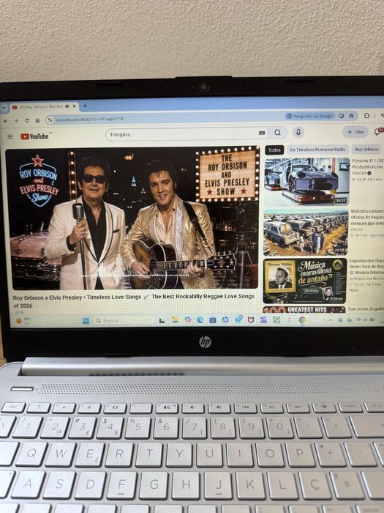Open the music app icon on the taskbar

tap(290, 320)
